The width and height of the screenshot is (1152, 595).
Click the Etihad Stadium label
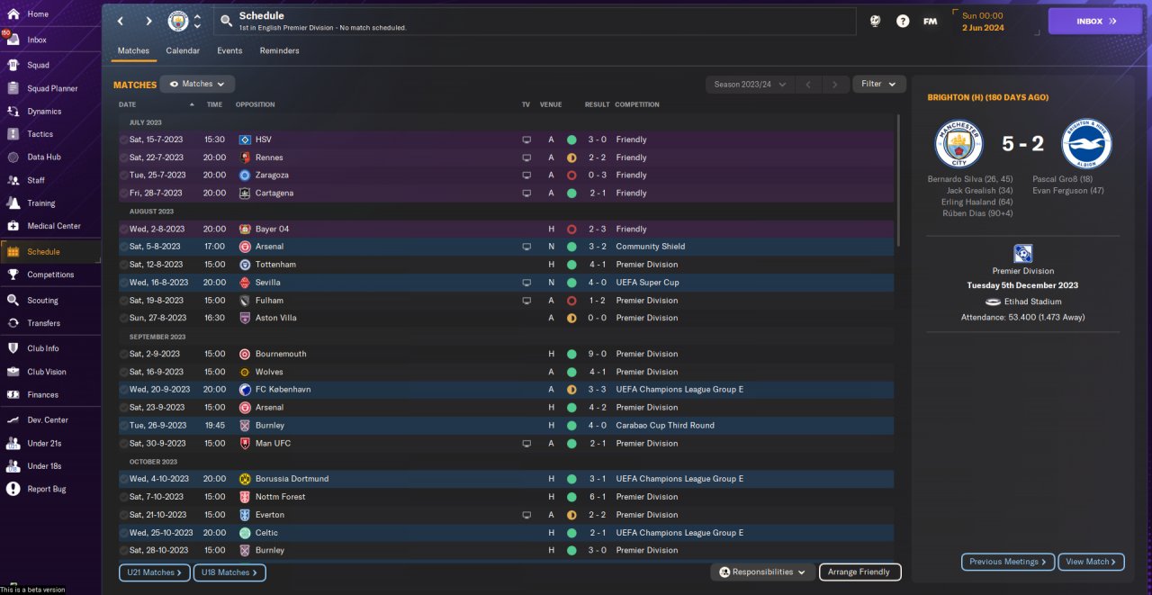[1033, 302]
